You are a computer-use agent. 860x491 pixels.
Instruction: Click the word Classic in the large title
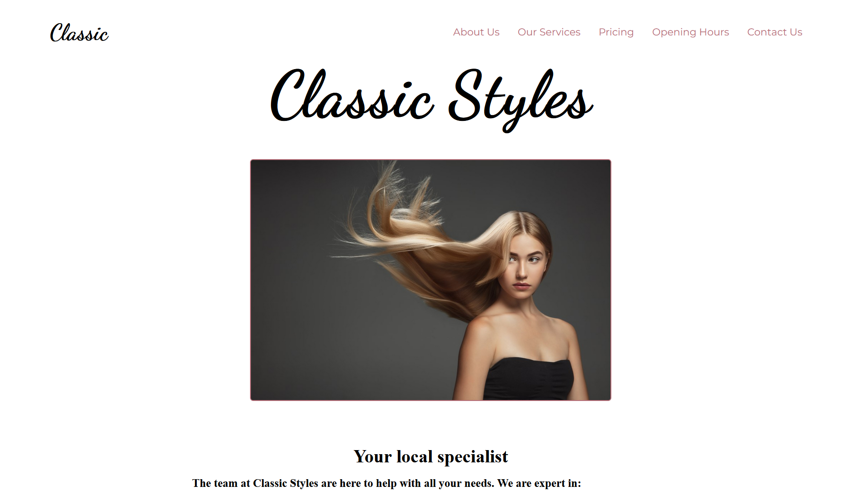pyautogui.click(x=352, y=95)
